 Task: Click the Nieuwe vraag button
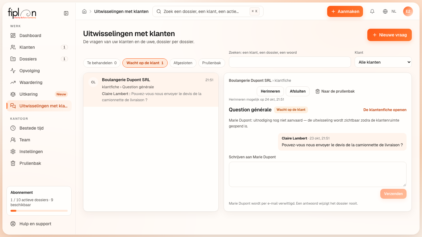click(390, 35)
